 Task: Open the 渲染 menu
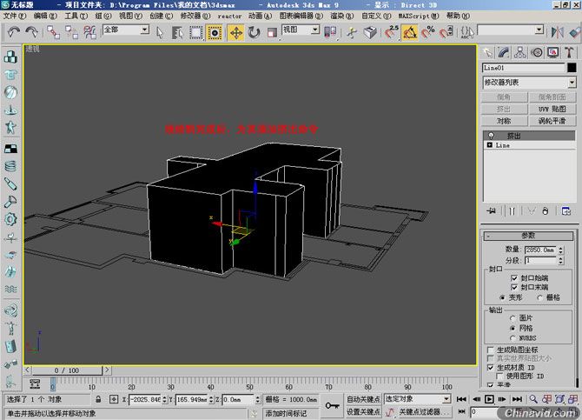pyautogui.click(x=342, y=16)
